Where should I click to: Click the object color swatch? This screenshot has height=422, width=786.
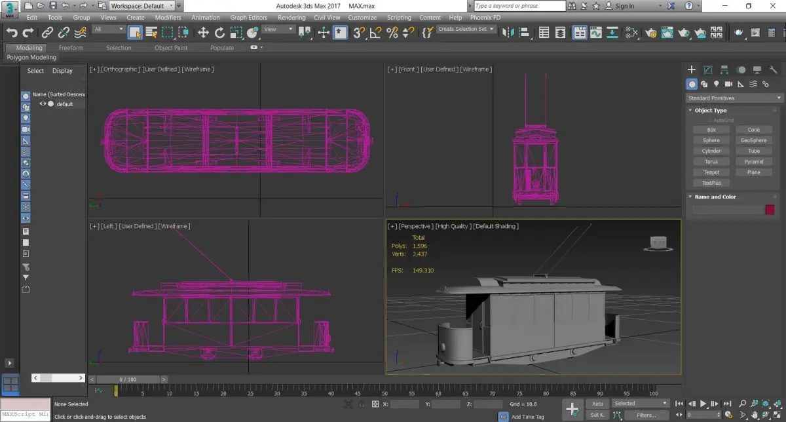coord(770,210)
